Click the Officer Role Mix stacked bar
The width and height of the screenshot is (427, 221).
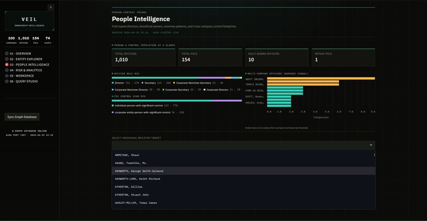(177, 78)
